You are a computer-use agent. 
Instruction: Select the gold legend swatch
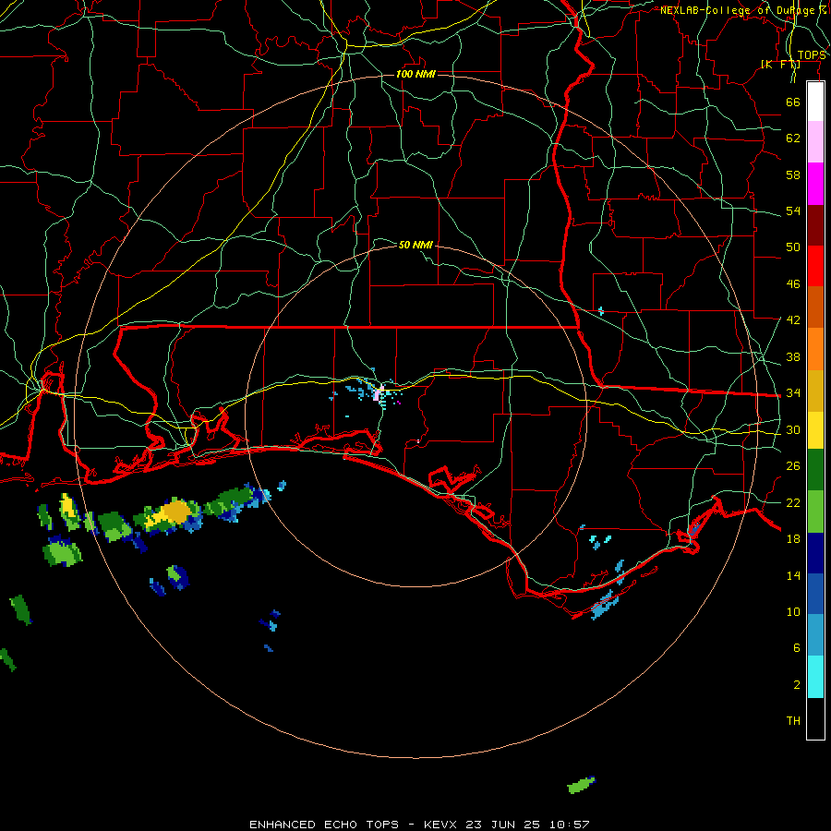click(815, 390)
